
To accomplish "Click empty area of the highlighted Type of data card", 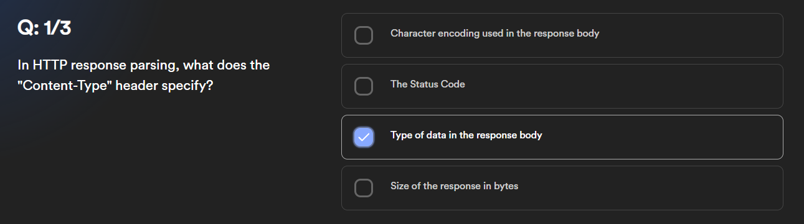I will click(x=660, y=137).
